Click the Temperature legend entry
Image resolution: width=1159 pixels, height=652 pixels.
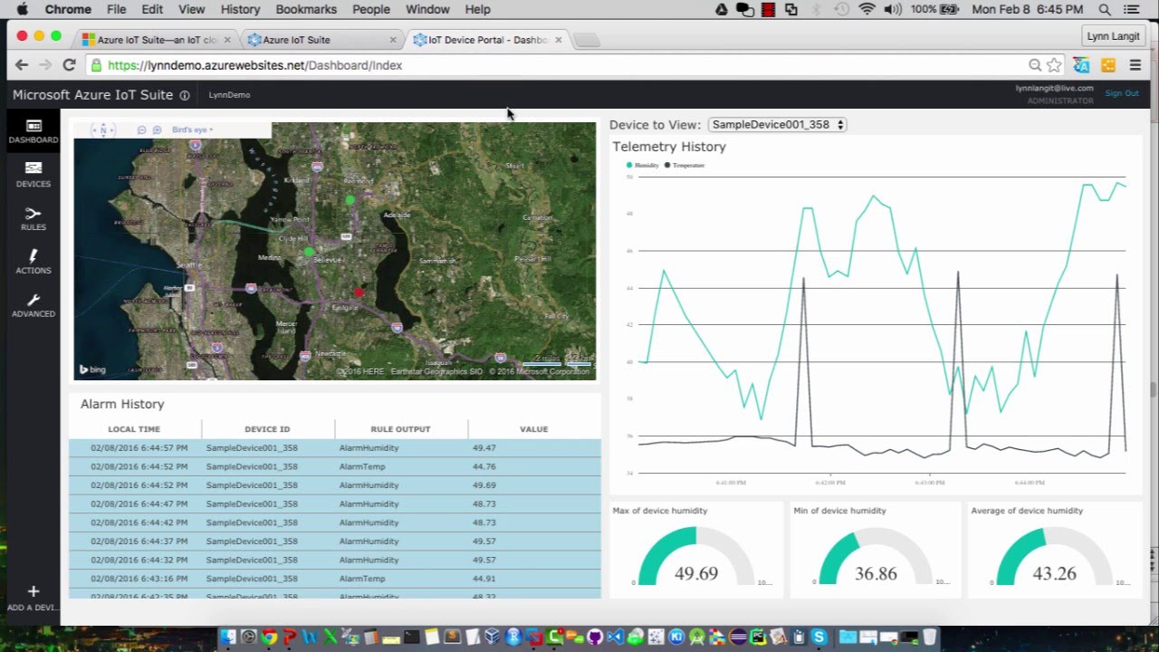click(x=685, y=166)
